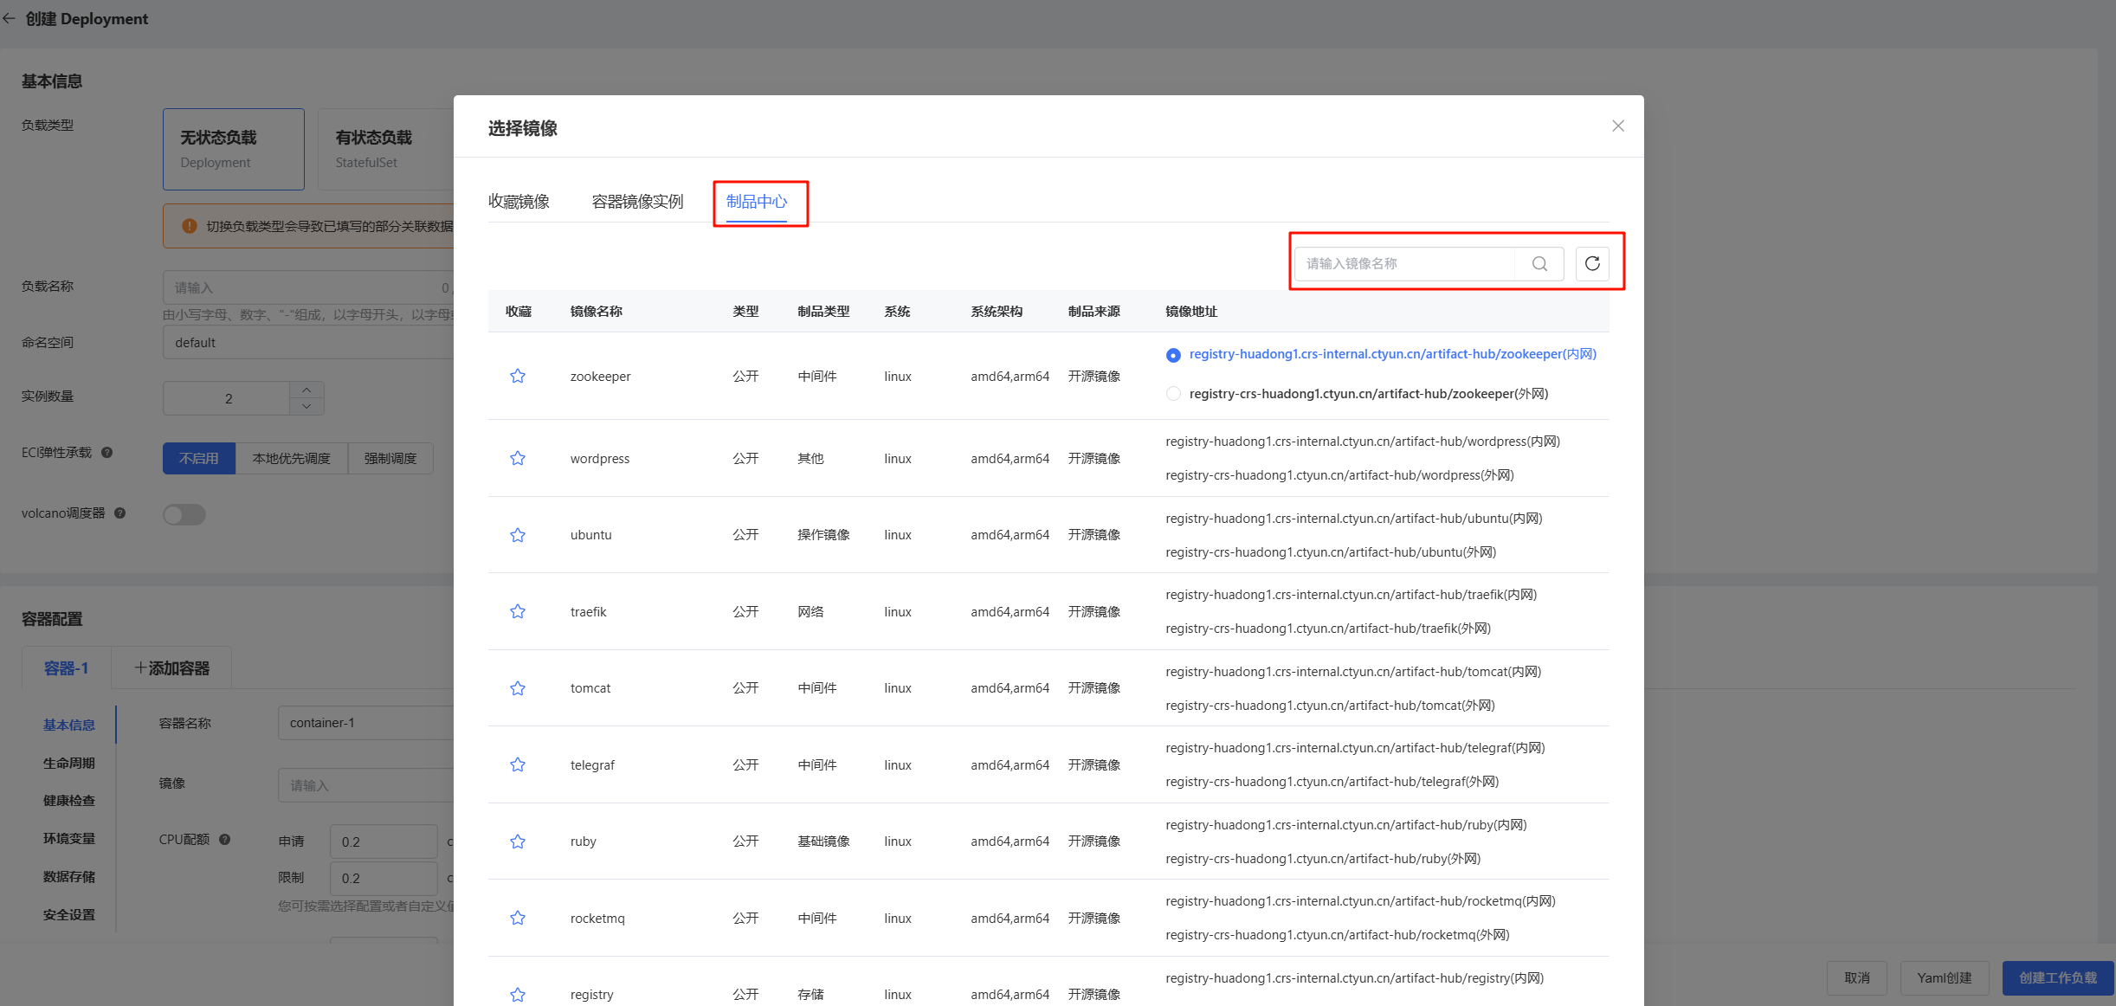The image size is (2116, 1006).
Task: Click the image name search field
Action: (x=1404, y=264)
